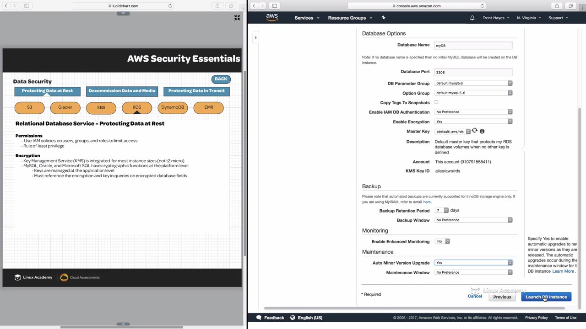
Task: Go forward in the lucidchart.com Safari window
Action: (x=15, y=6)
